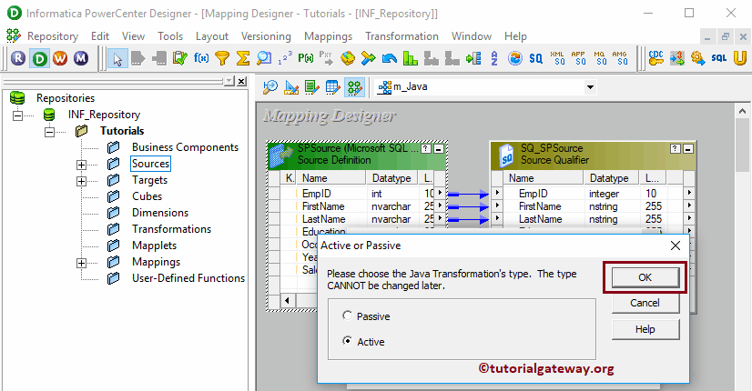Image resolution: width=752 pixels, height=391 pixels.
Task: Confirm with the OK button
Action: point(645,277)
